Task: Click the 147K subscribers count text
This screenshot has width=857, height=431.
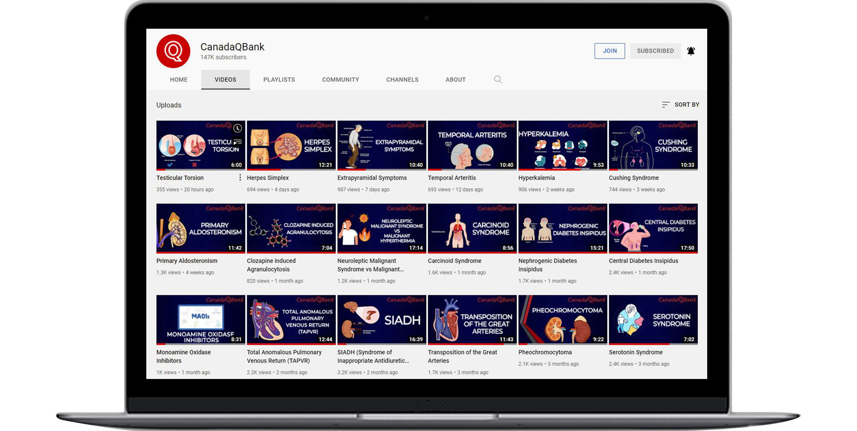Action: pos(223,57)
